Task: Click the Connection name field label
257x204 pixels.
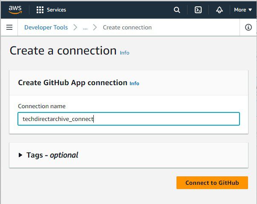Action: [42, 106]
